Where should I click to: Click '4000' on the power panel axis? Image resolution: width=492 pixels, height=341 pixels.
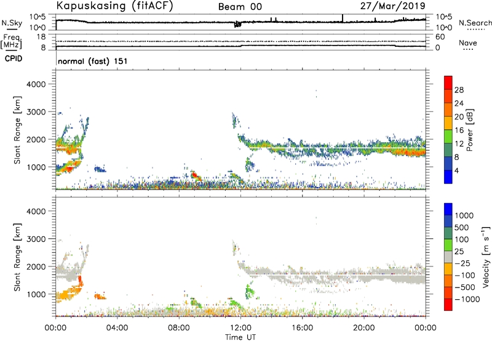tap(36, 84)
